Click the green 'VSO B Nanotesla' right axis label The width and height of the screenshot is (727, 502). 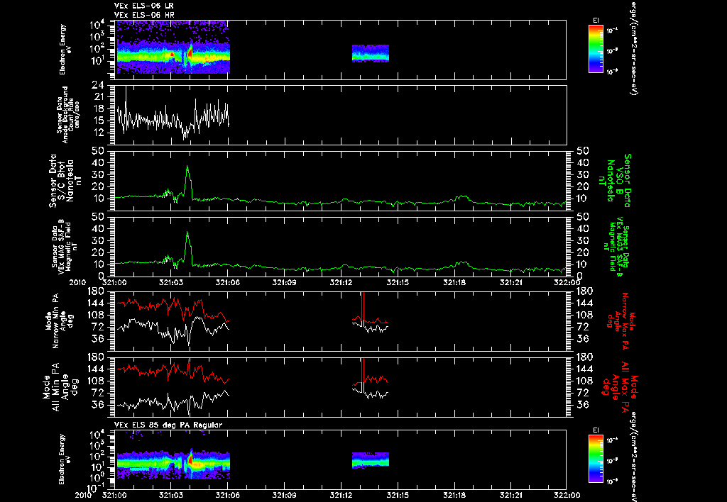coord(615,181)
